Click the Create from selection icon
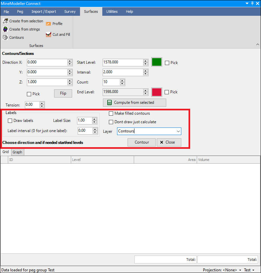 point(5,21)
